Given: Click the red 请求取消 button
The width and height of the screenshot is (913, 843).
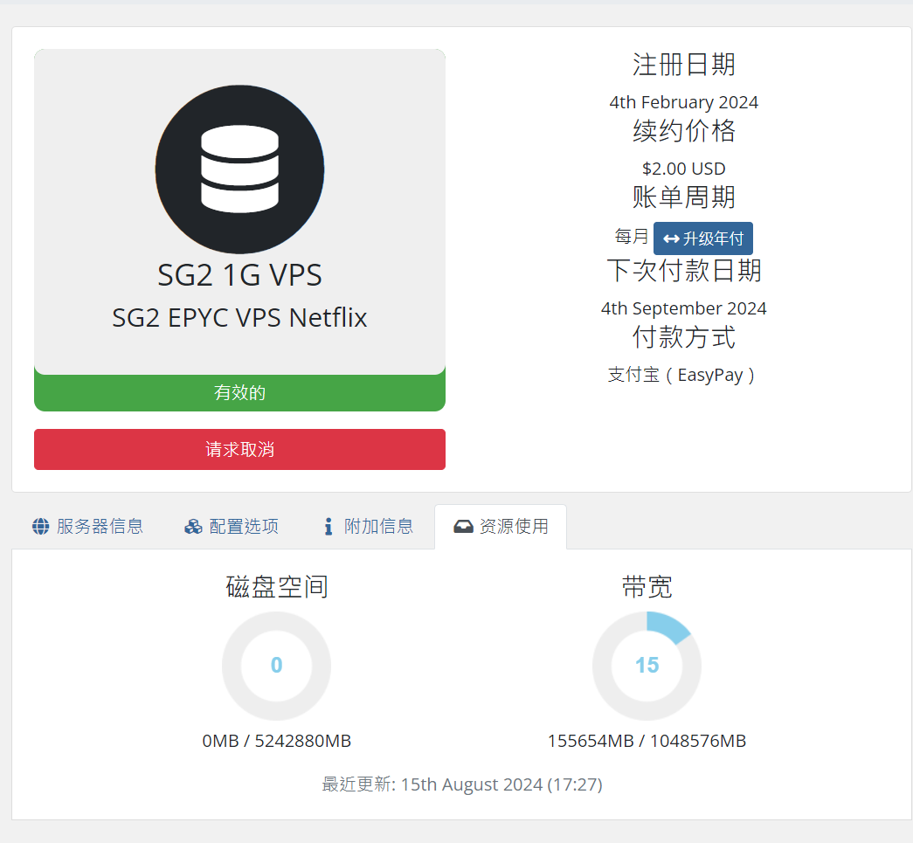Looking at the screenshot, I should [240, 449].
